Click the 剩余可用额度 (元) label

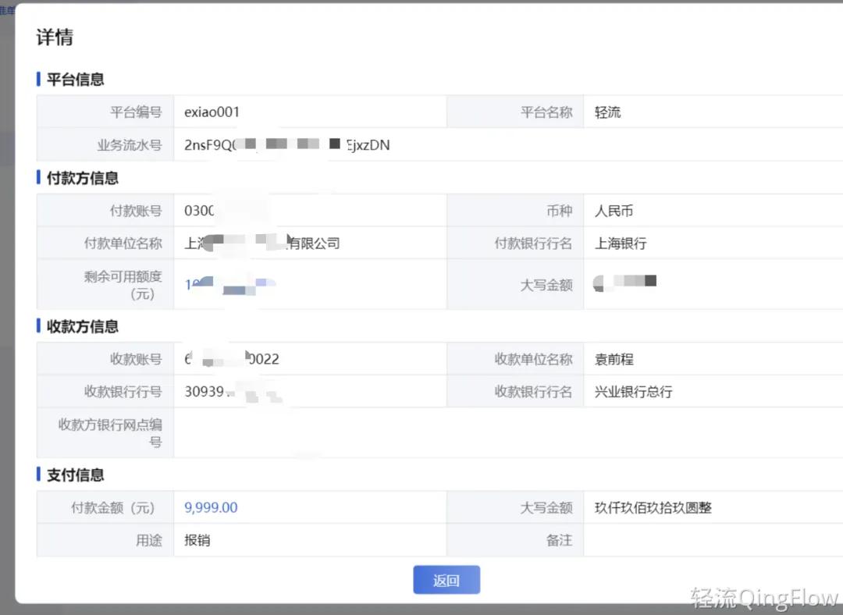coord(123,285)
